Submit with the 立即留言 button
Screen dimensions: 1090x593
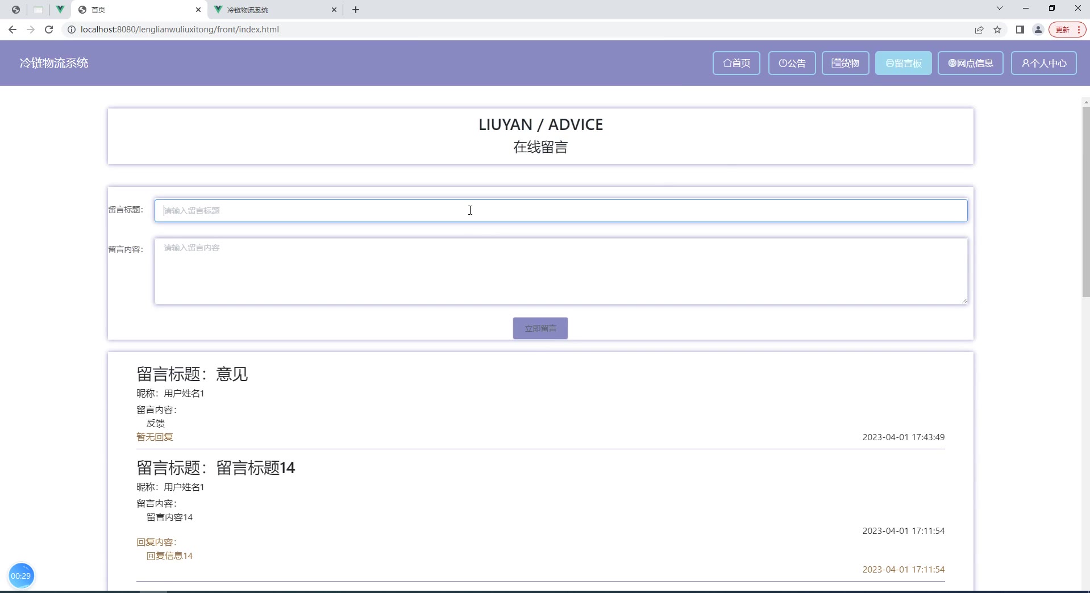tap(540, 328)
